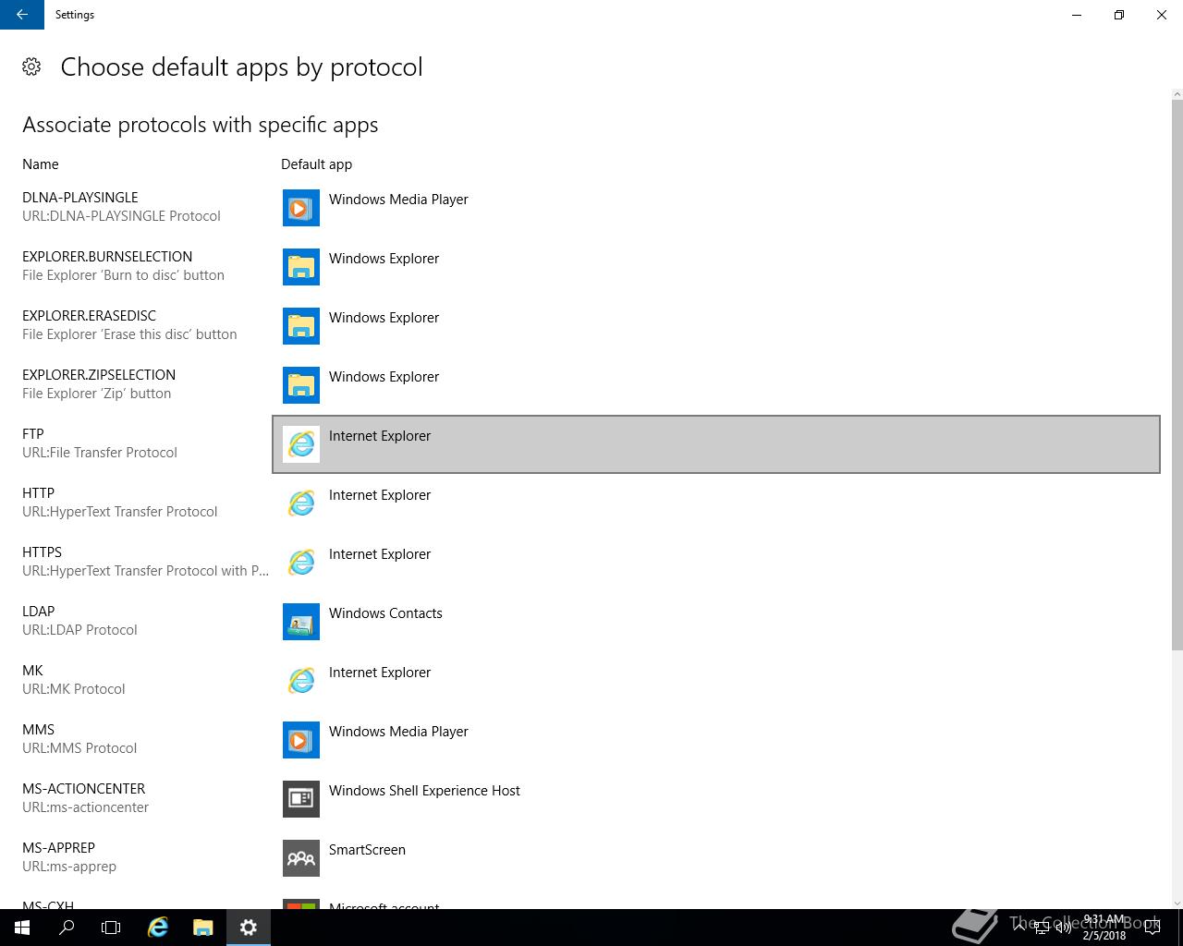
Task: Click the EXPLORER.ZIPSELECTION protocol name
Action: [x=99, y=375]
